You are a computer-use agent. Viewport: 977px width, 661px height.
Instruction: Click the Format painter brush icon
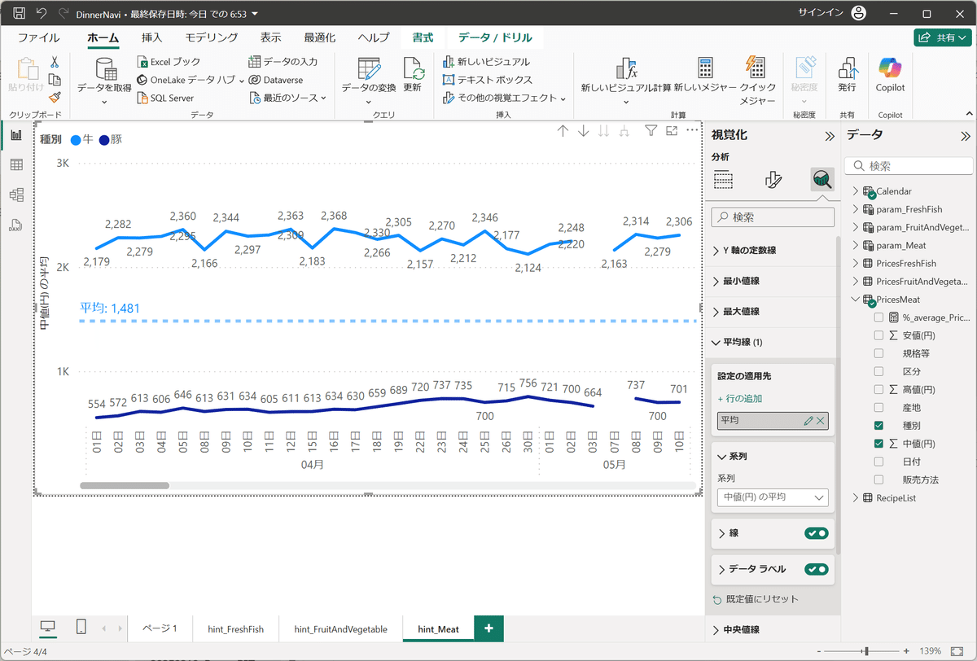(55, 97)
